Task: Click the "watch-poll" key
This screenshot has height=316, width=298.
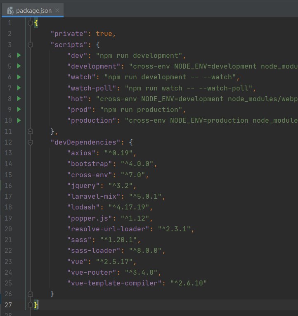Action: 92,88
